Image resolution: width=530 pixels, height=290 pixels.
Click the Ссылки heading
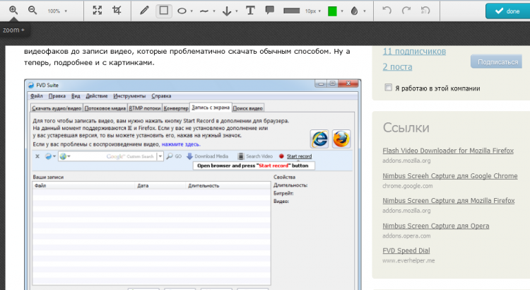(406, 127)
